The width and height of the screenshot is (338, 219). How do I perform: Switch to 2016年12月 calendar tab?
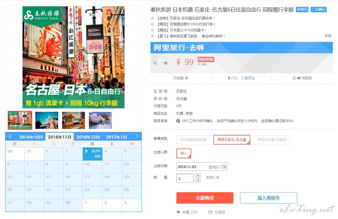pos(88,137)
